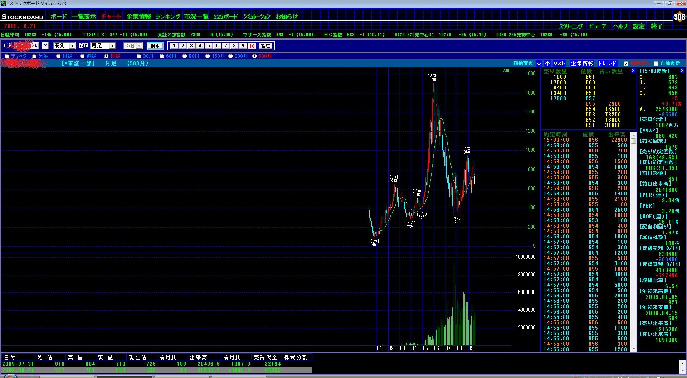The width and height of the screenshot is (687, 378).
Task: Click the question mark help button
Action: [45, 46]
